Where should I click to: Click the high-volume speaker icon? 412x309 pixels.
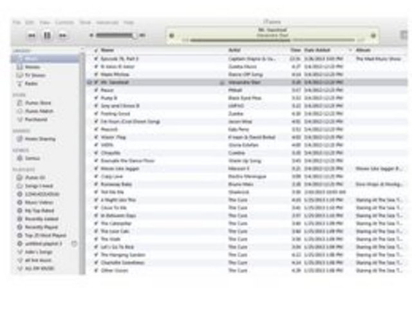coord(142,35)
